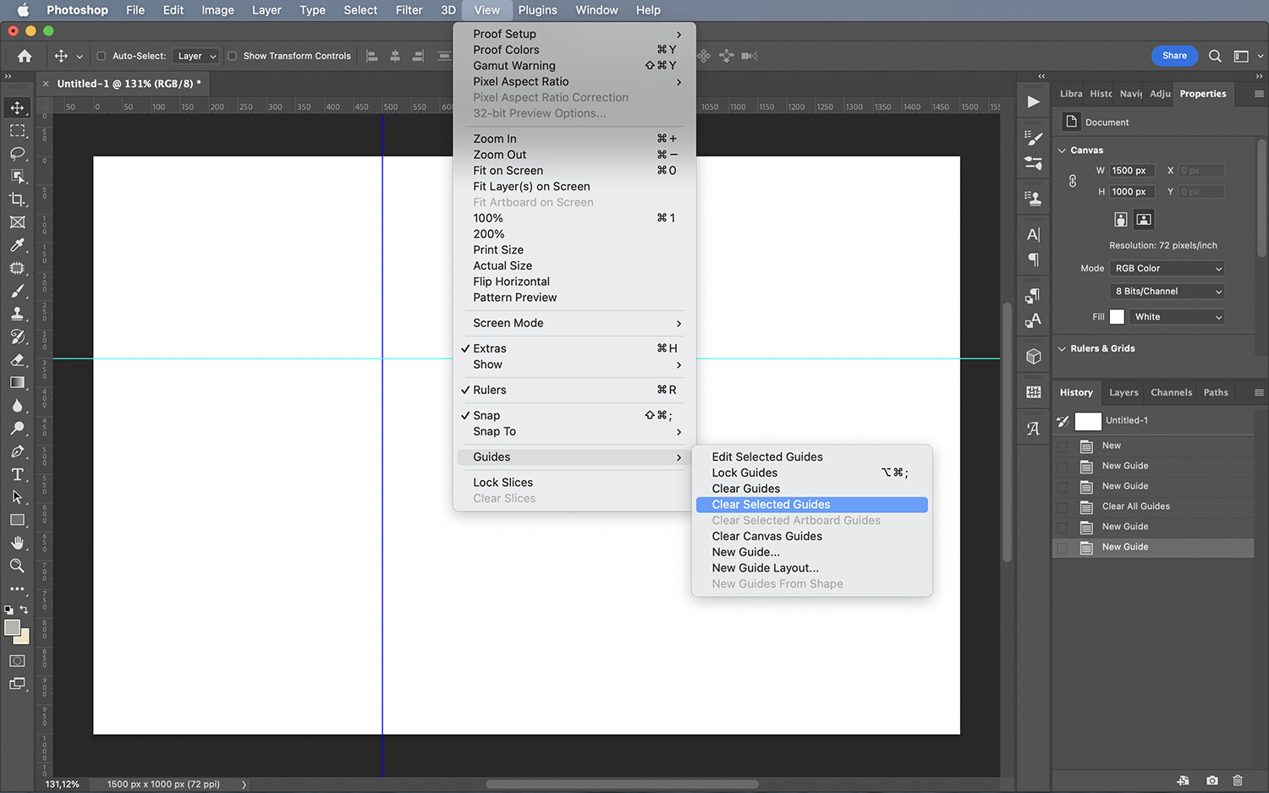Check Show Transform Controls

(x=232, y=56)
